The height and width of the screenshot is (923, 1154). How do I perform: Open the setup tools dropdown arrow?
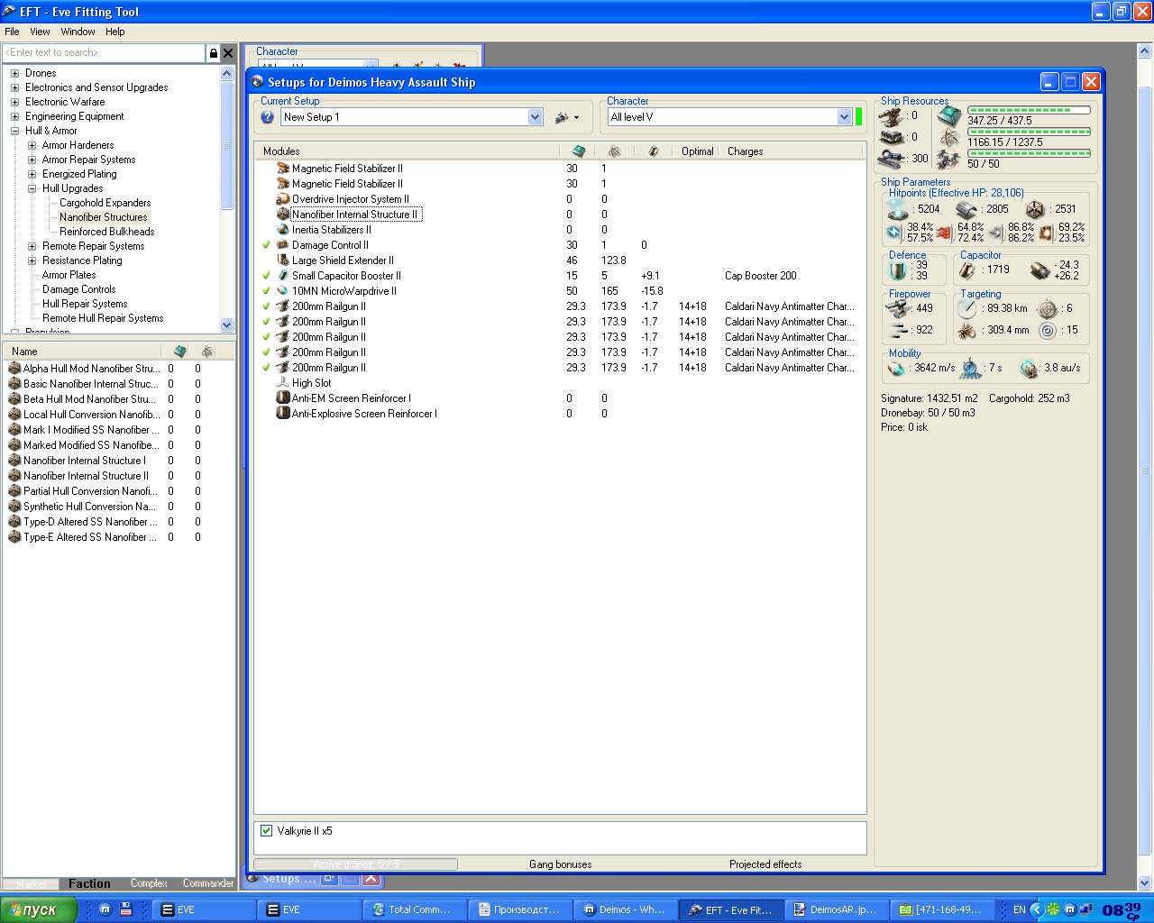point(576,118)
